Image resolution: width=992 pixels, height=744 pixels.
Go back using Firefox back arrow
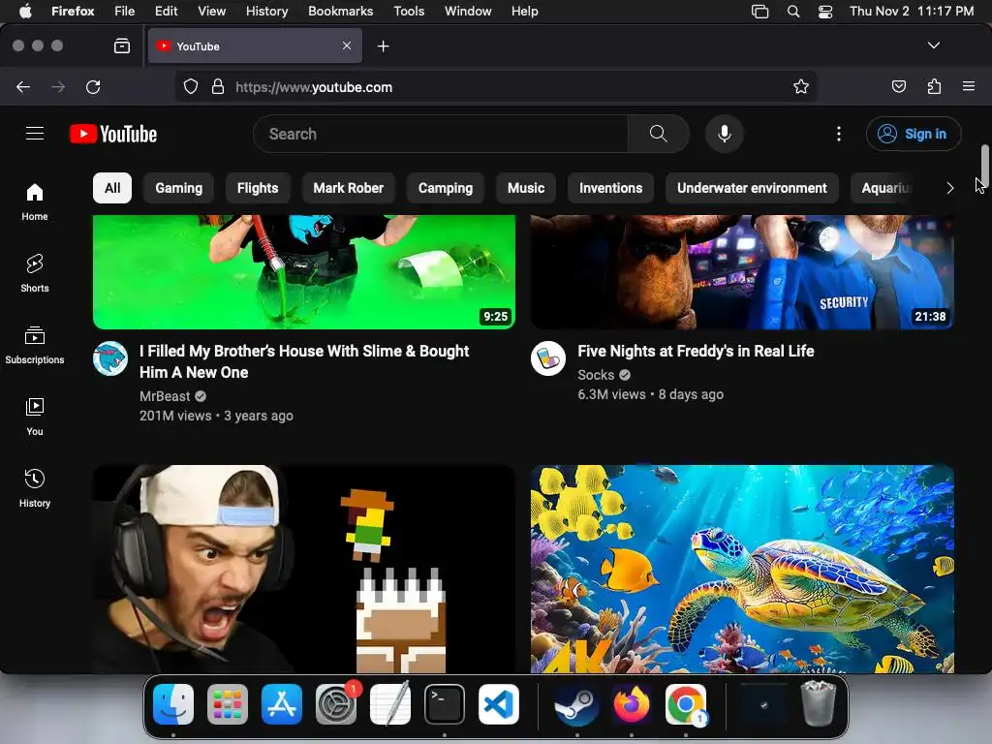coord(23,86)
